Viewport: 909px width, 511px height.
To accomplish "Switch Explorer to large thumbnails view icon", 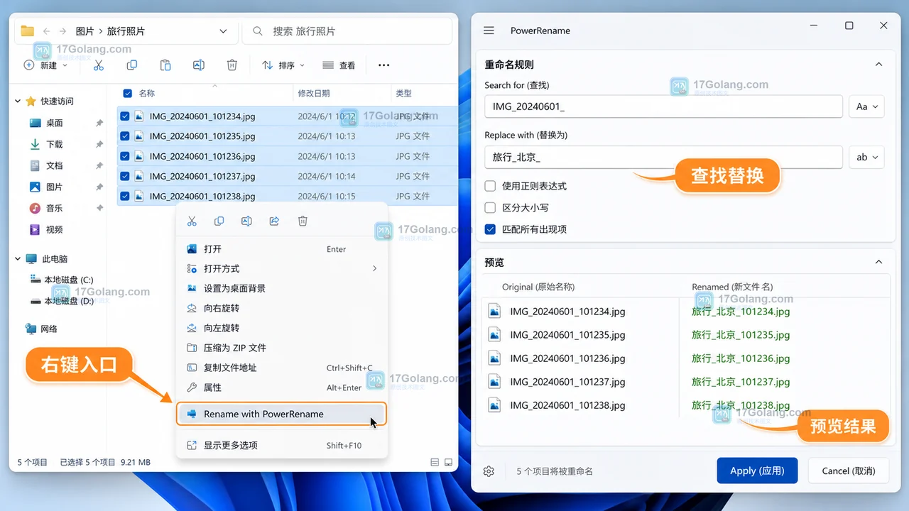I will 449,463.
